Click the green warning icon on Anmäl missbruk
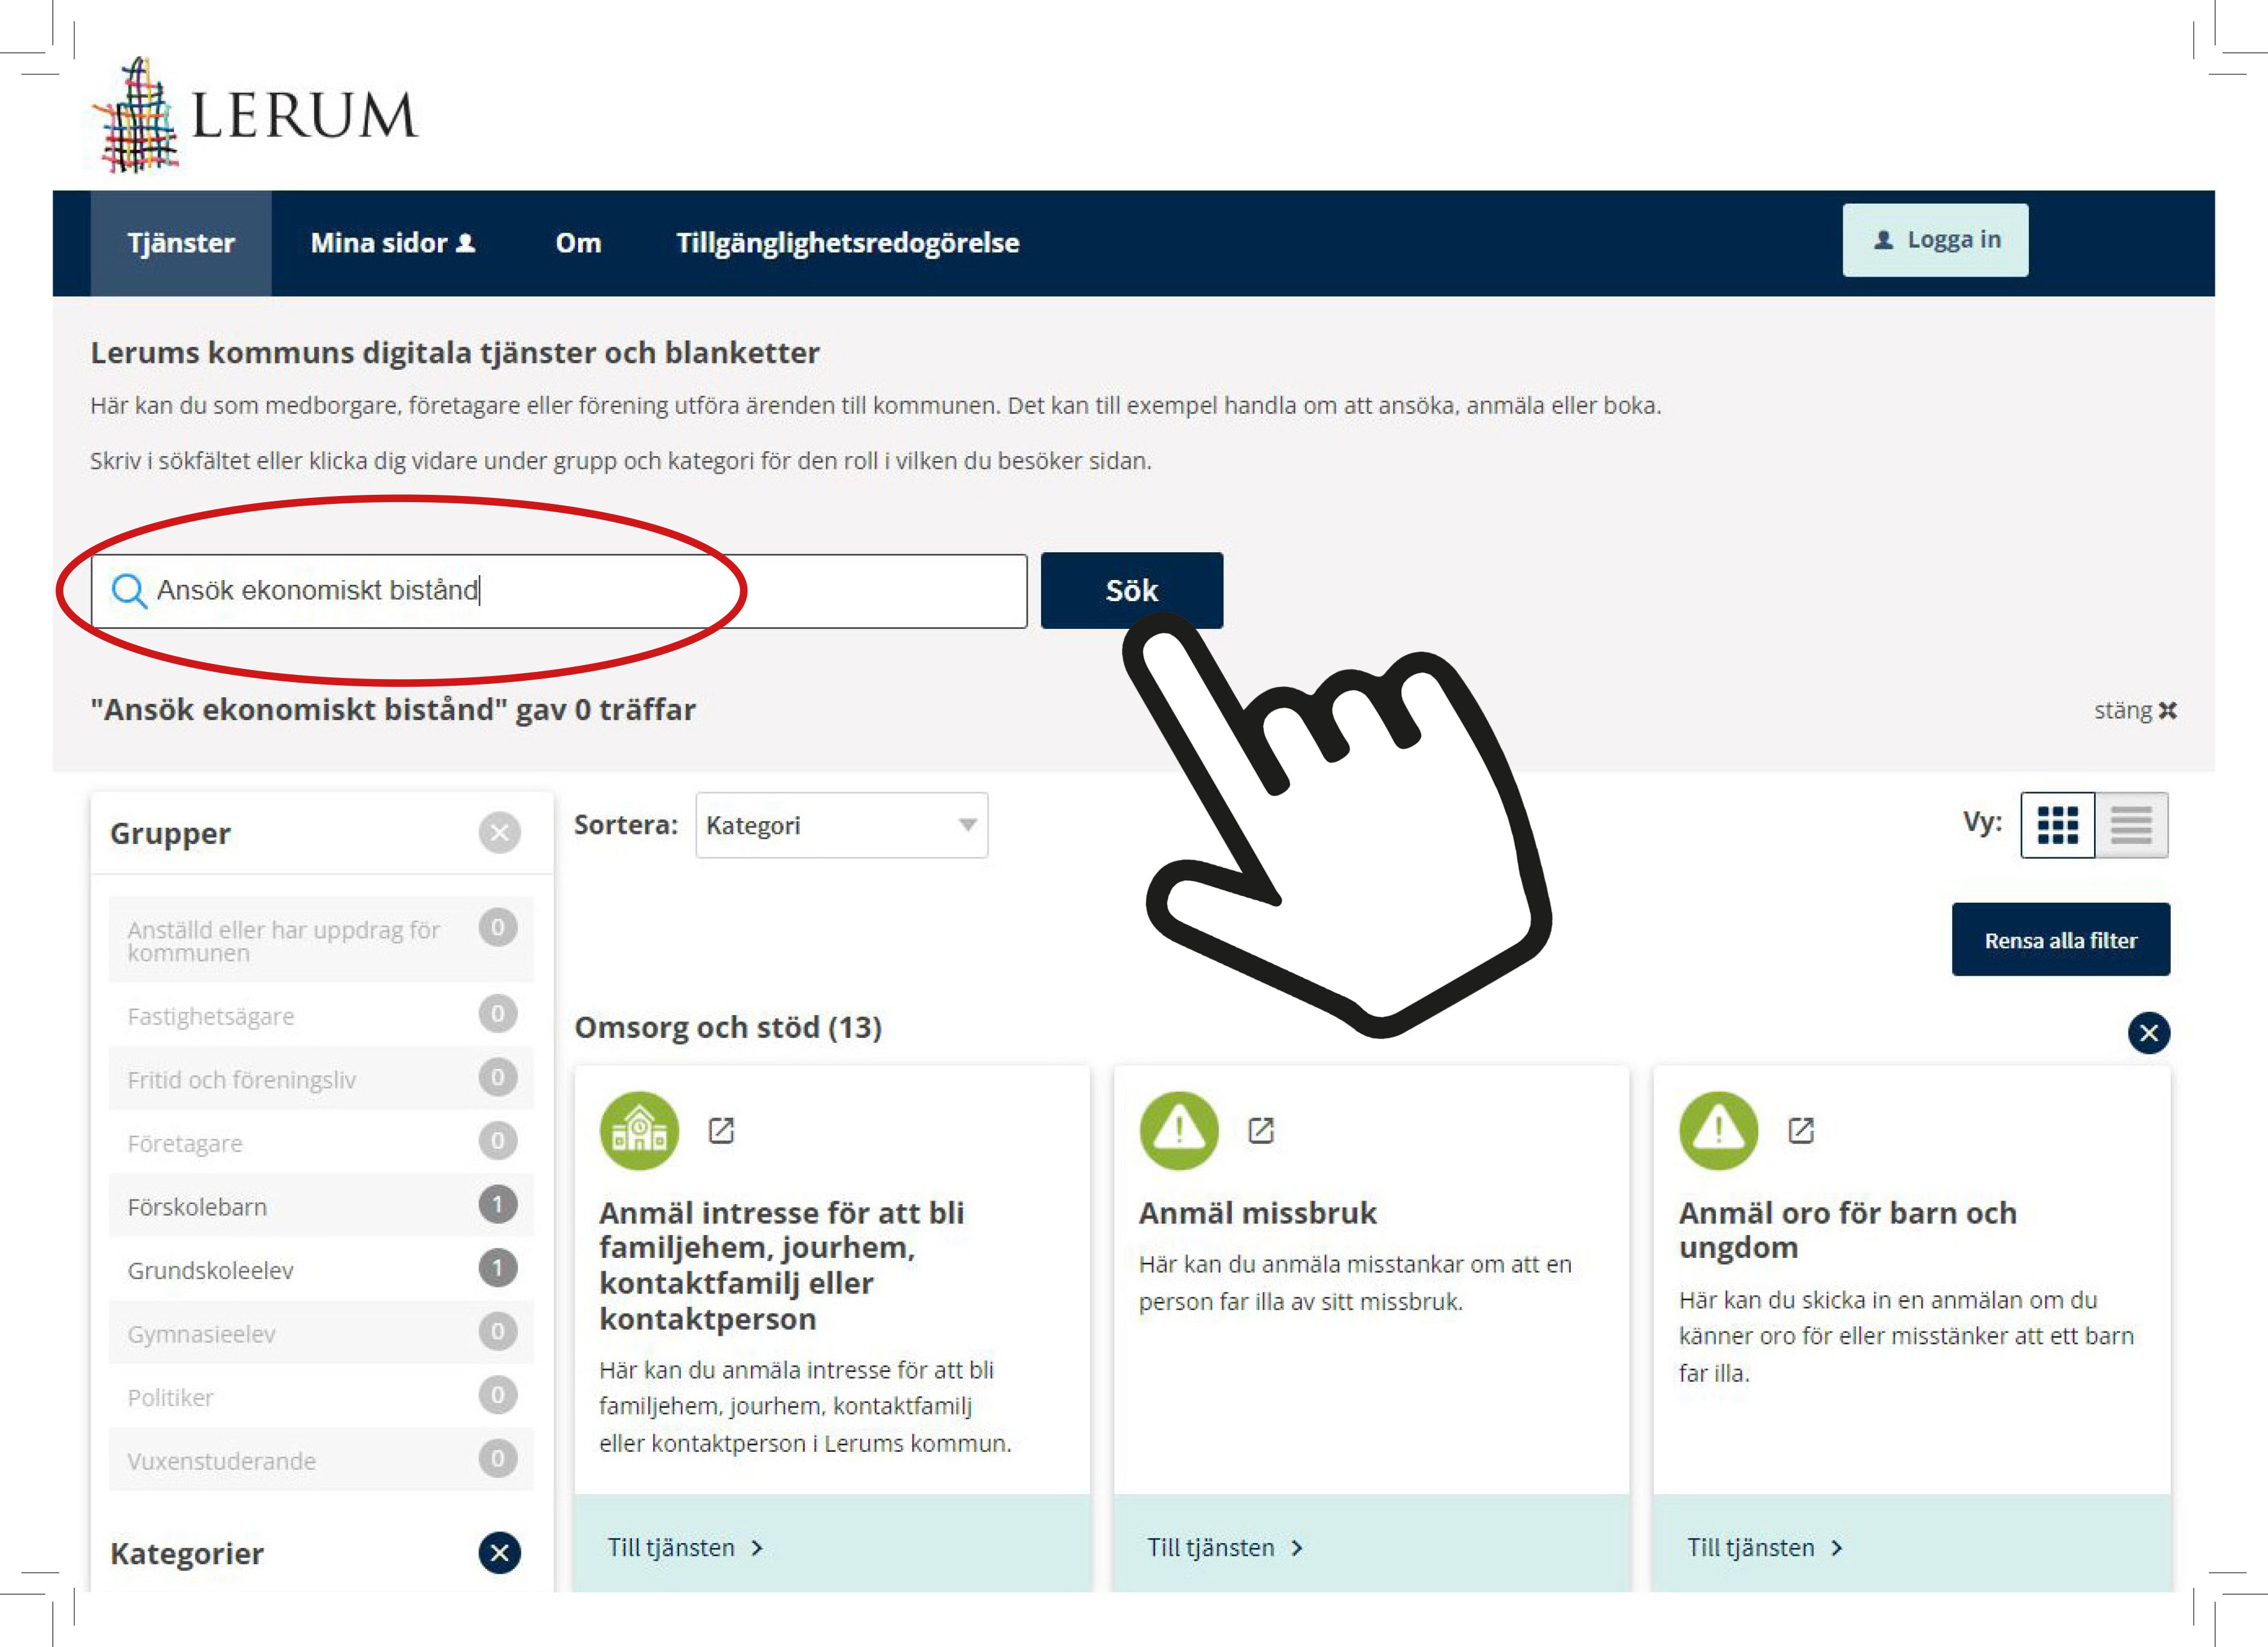The image size is (2268, 1647). [1178, 1130]
